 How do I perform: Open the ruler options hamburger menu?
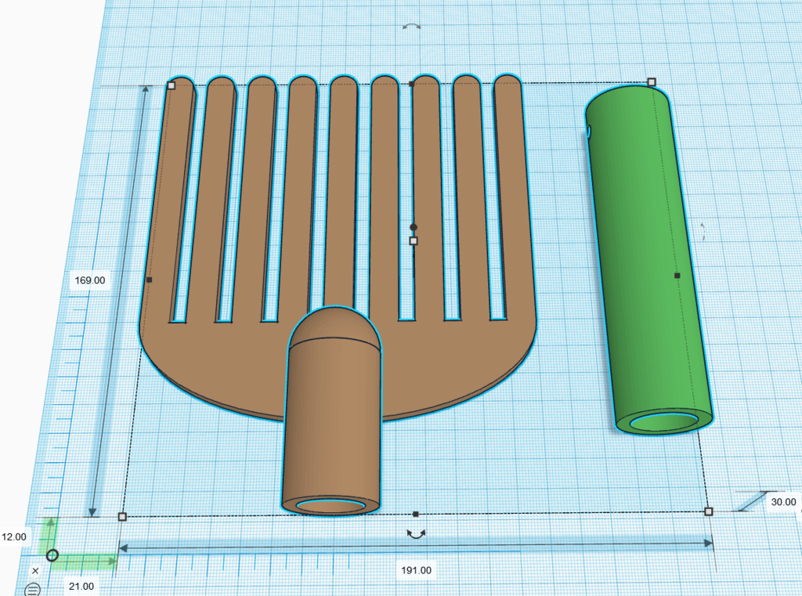tap(33, 590)
